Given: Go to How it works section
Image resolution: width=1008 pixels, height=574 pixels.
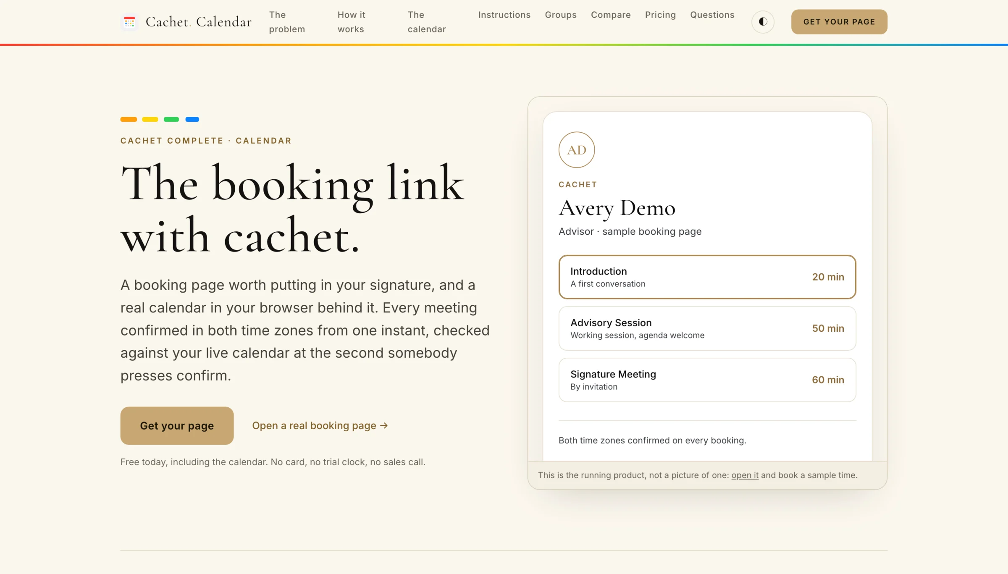Looking at the screenshot, I should (x=352, y=22).
